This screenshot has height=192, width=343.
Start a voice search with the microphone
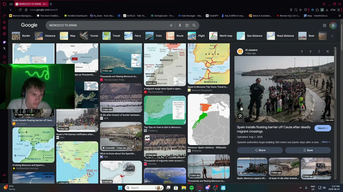tap(180, 25)
